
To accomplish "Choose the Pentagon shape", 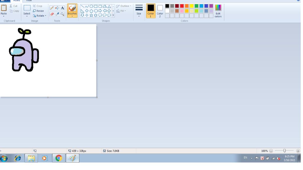I will pos(91,11).
